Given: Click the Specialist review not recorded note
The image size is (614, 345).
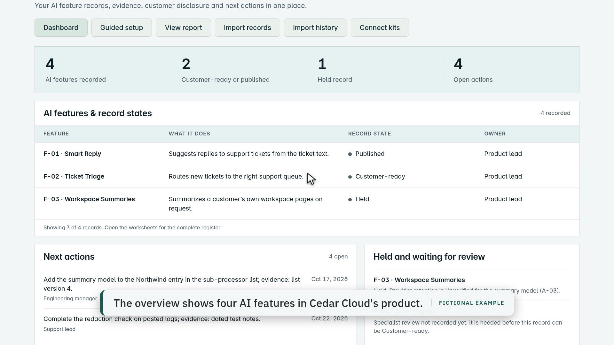Looking at the screenshot, I should pos(468,327).
